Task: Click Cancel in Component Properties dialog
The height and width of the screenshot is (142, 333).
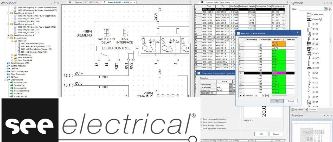Action: point(276,134)
